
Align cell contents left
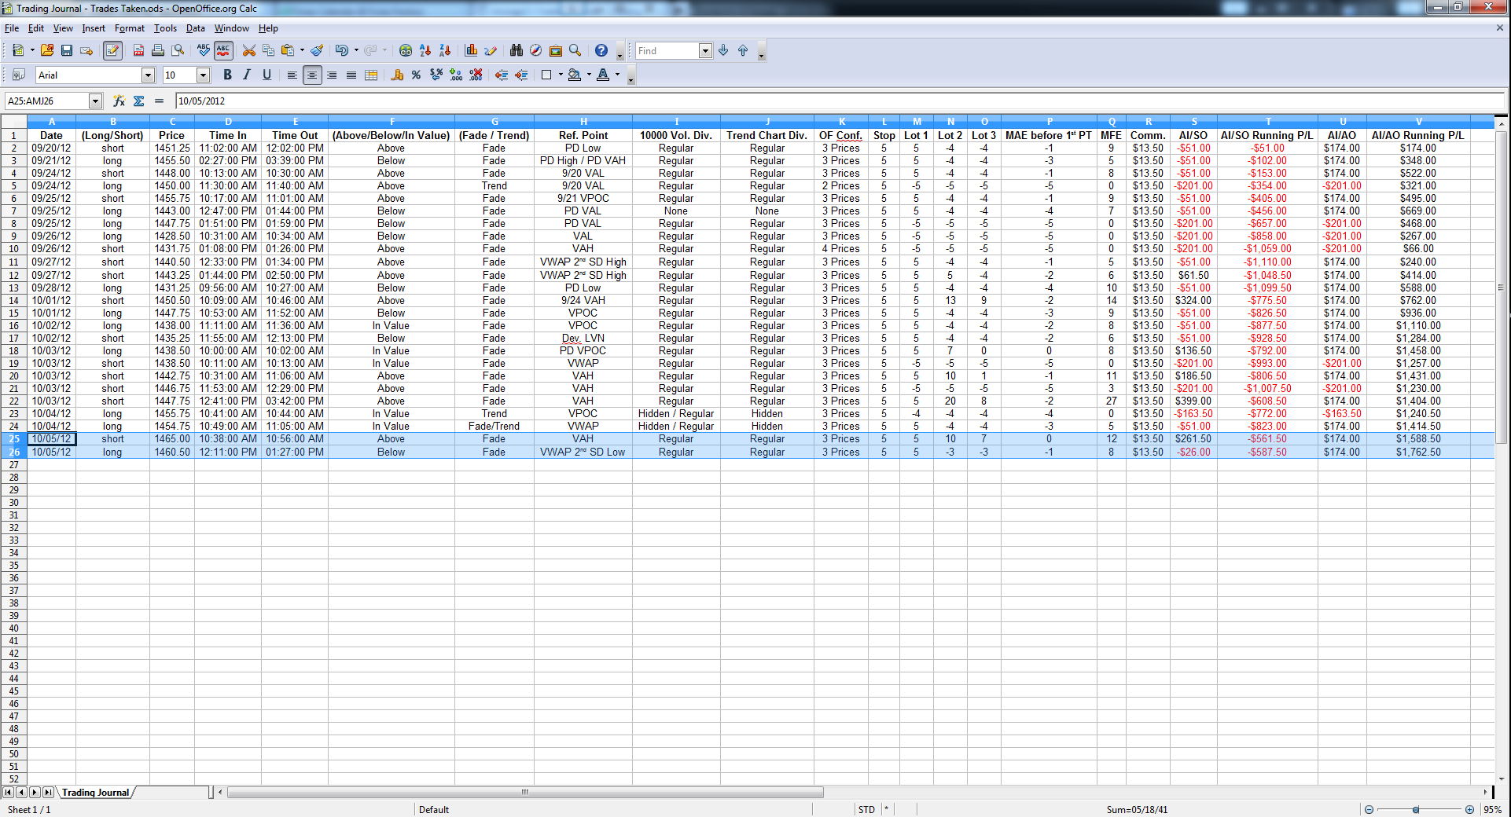pos(292,75)
